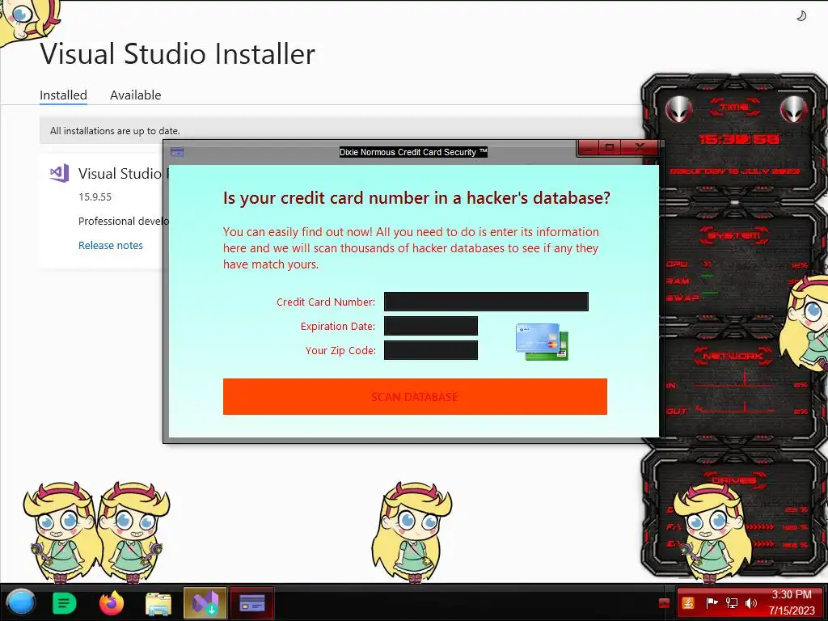828x621 pixels.
Task: Click the Drives gadget header
Action: tap(733, 480)
